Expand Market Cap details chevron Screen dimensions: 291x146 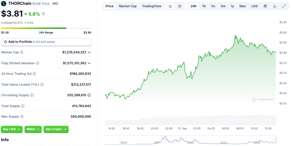click(89, 52)
